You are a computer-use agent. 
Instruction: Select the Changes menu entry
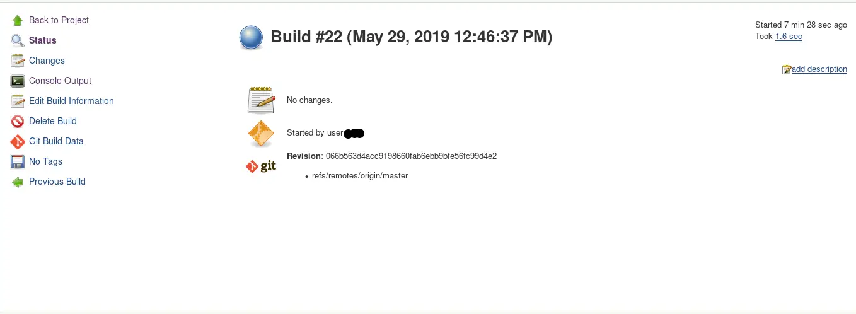(x=47, y=61)
